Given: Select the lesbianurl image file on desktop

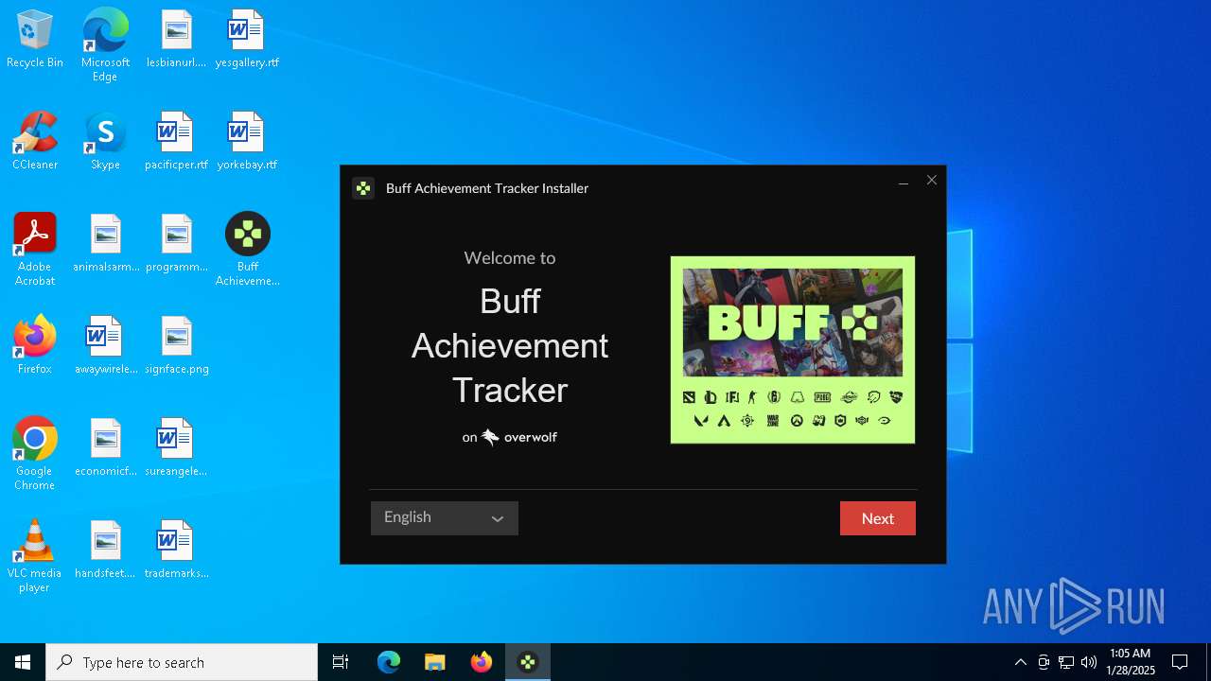Looking at the screenshot, I should tap(176, 40).
